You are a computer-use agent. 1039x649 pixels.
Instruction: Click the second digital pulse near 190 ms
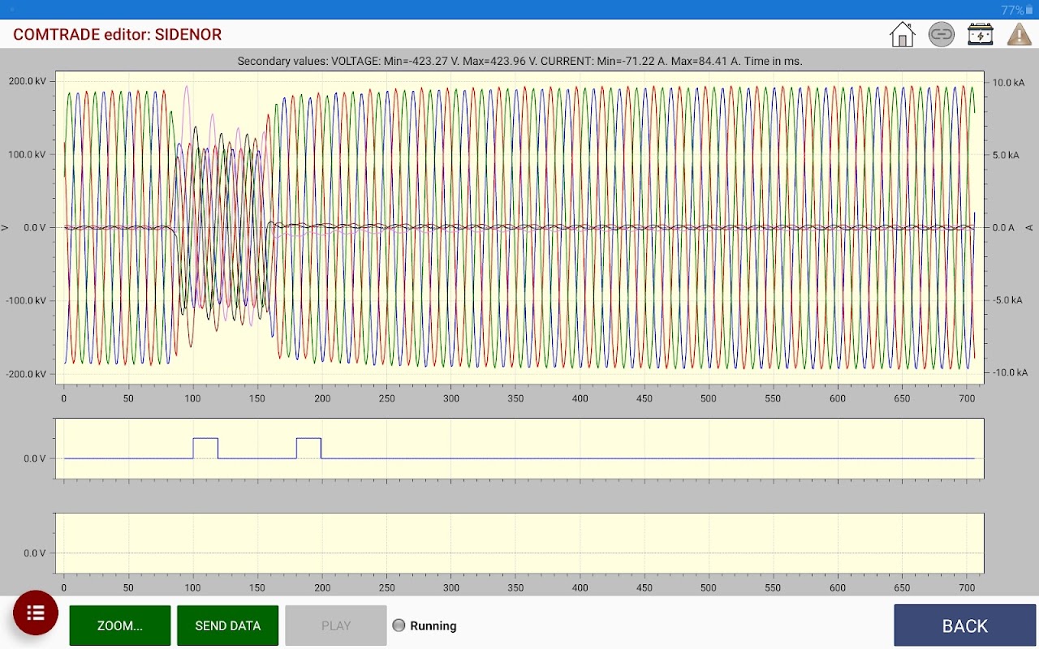coord(308,446)
